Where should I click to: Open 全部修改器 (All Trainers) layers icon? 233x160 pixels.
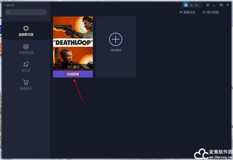(x=26, y=48)
